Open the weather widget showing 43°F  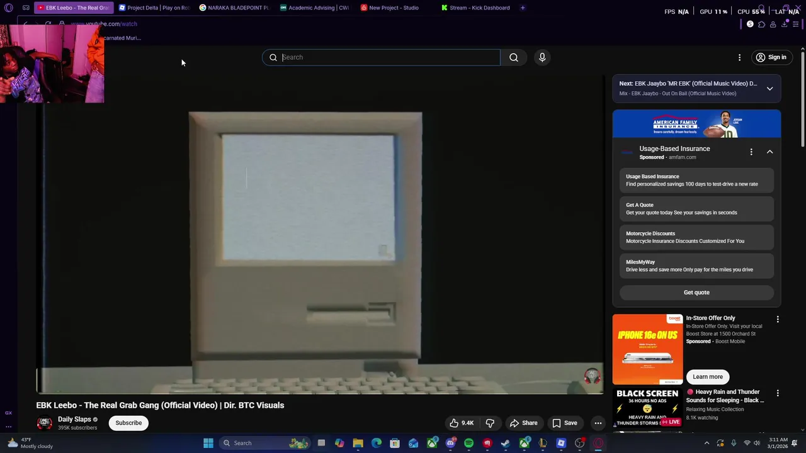coord(30,443)
